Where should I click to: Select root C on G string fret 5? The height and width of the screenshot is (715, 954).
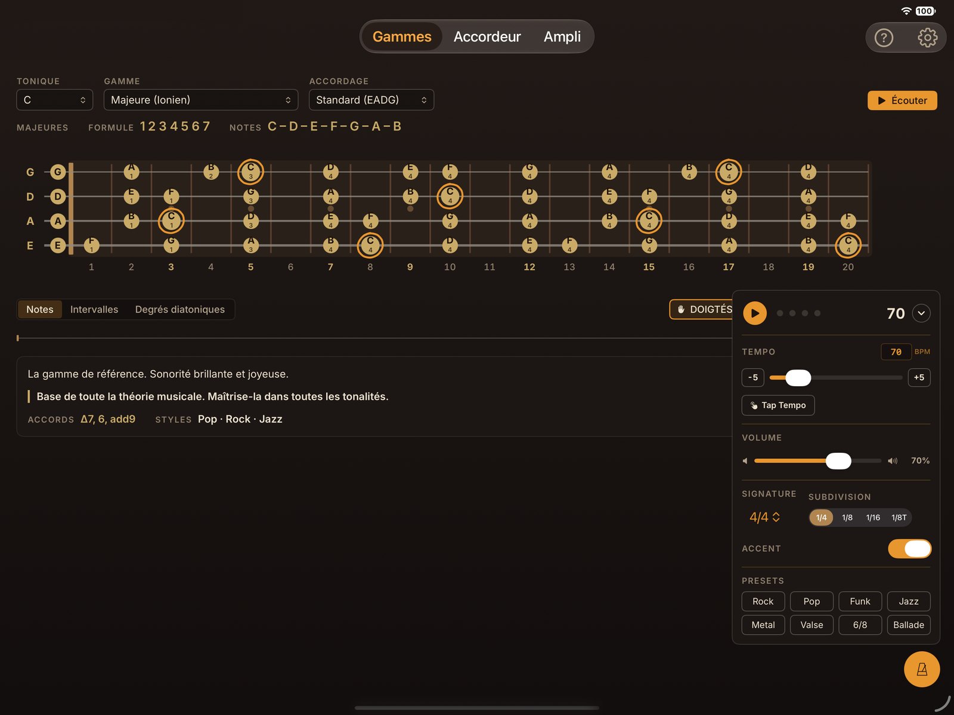click(x=250, y=172)
